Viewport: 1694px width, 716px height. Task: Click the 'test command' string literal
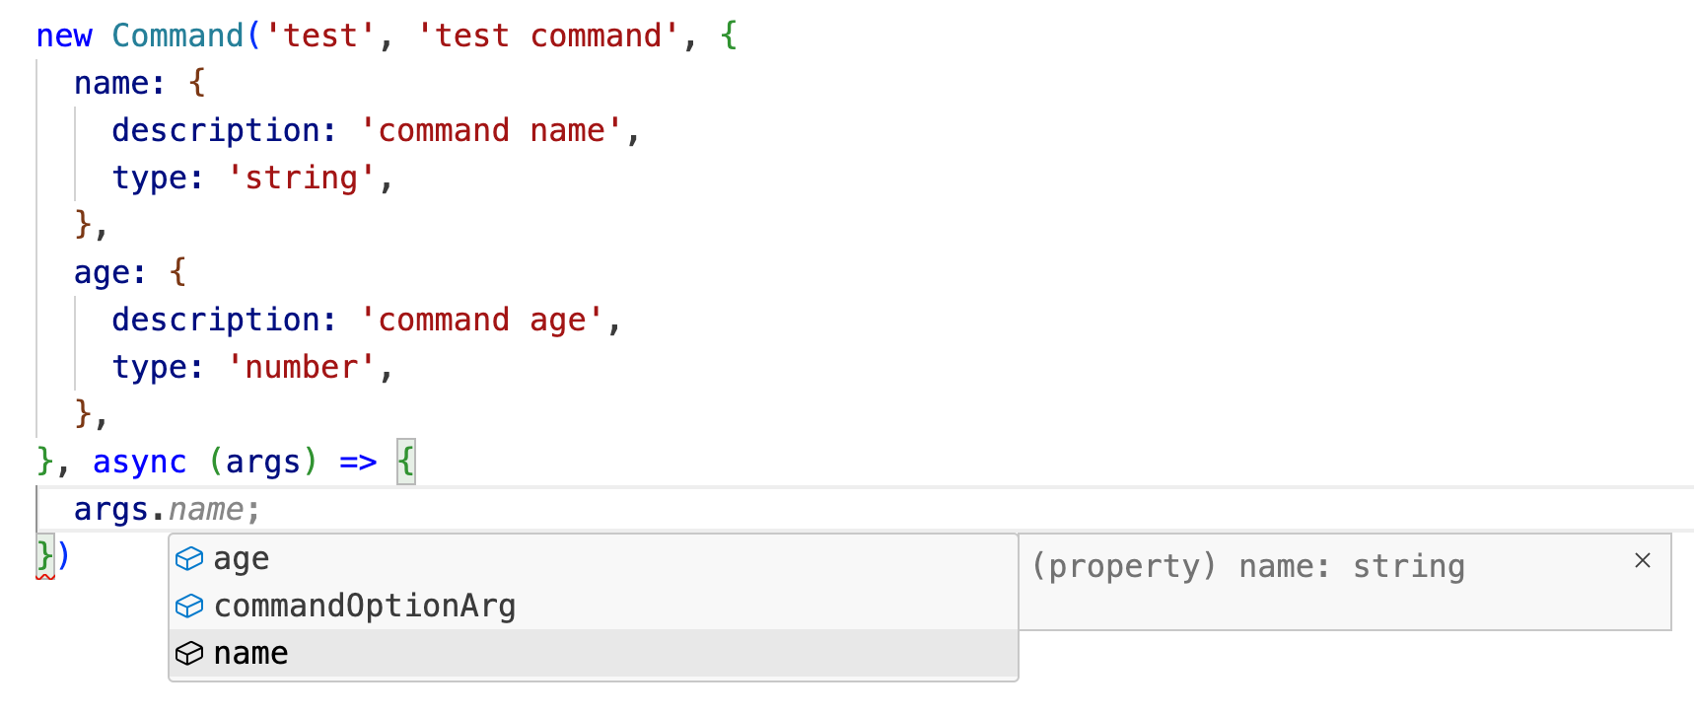tap(547, 36)
